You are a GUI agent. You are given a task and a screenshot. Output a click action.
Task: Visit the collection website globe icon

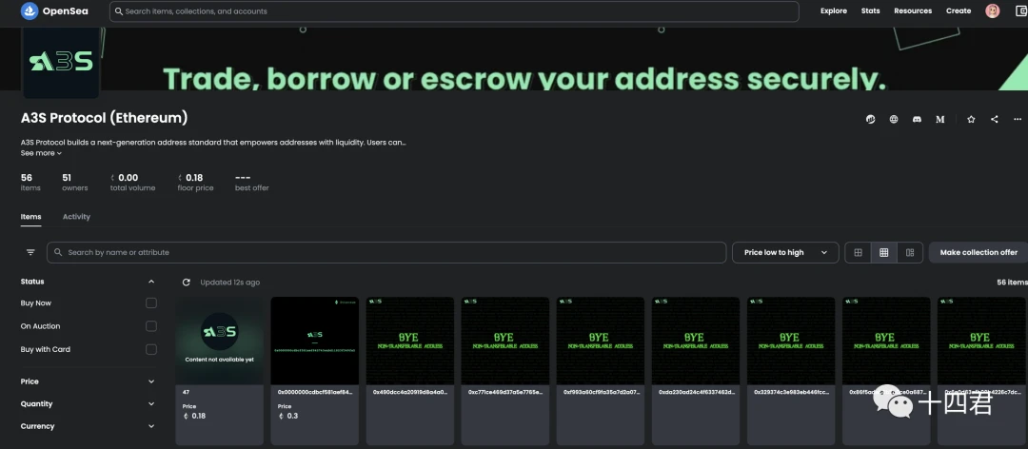pos(894,119)
